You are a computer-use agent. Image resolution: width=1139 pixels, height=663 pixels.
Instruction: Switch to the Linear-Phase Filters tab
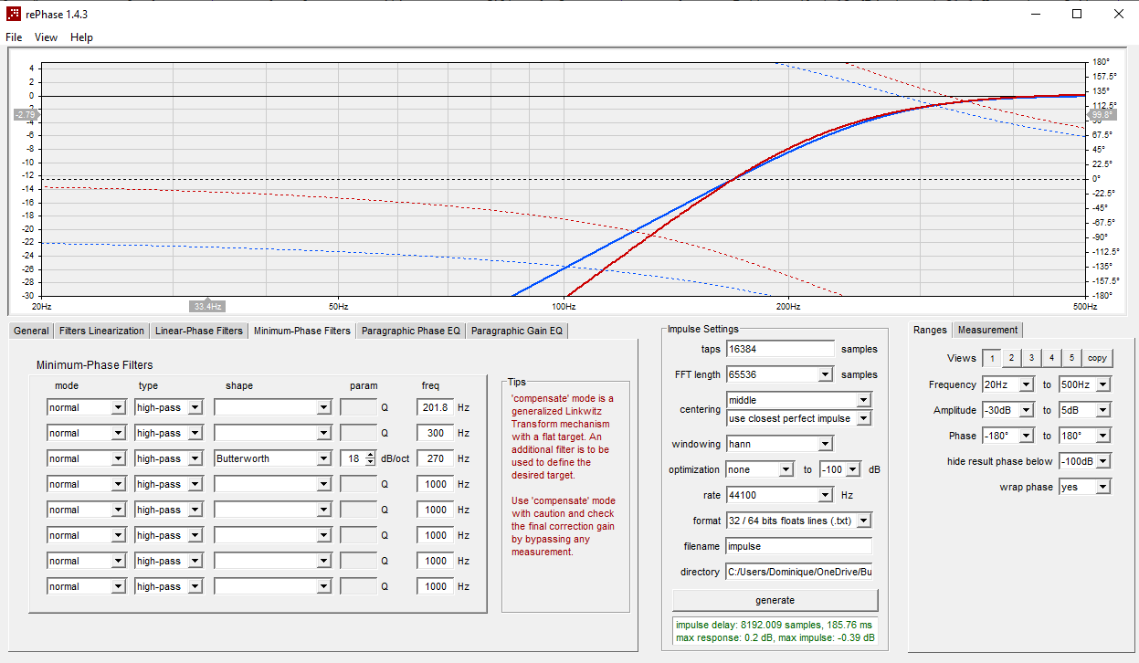pyautogui.click(x=199, y=331)
